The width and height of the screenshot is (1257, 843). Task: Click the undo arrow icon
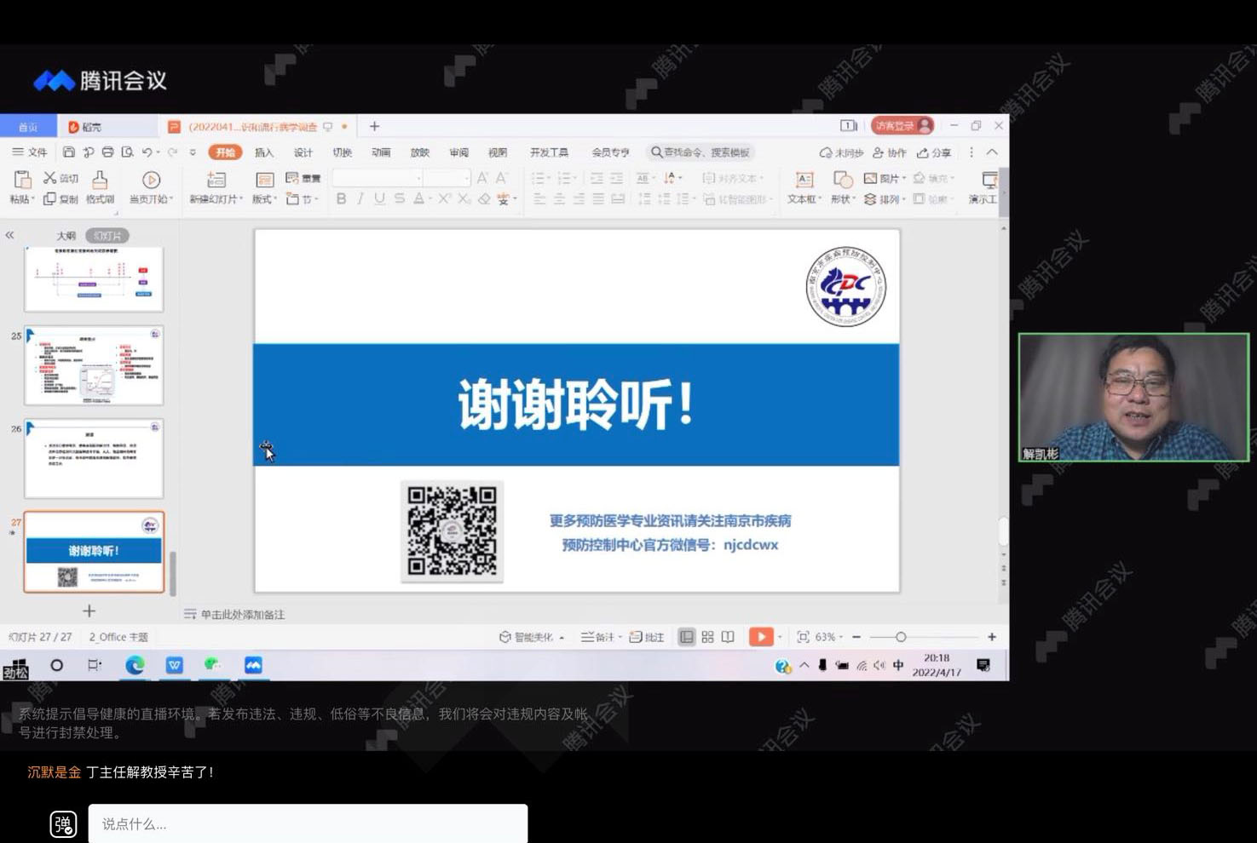point(147,152)
